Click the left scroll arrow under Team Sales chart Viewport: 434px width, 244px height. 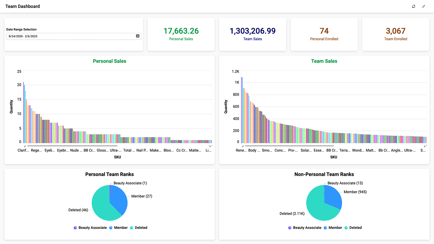click(243, 146)
